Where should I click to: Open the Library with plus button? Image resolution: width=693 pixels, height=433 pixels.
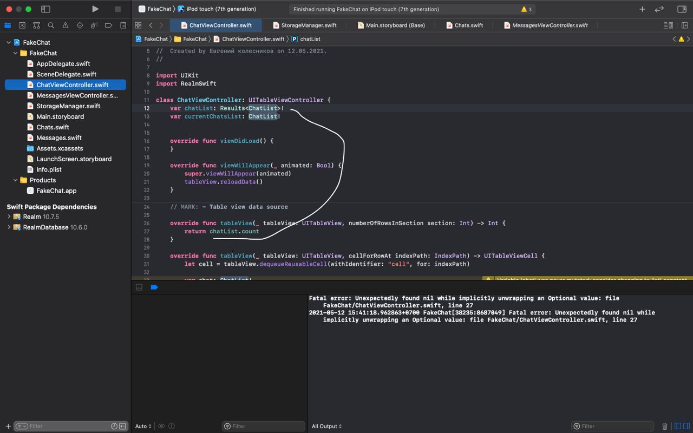pos(642,9)
